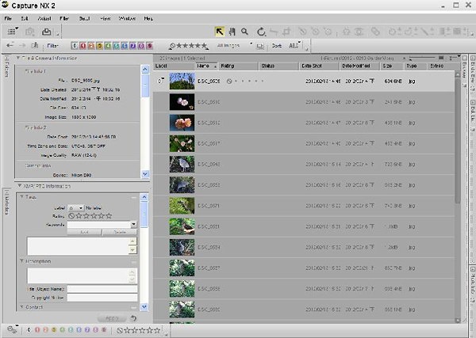Toggle label filter 9
The width and height of the screenshot is (476, 338).
click(x=149, y=46)
